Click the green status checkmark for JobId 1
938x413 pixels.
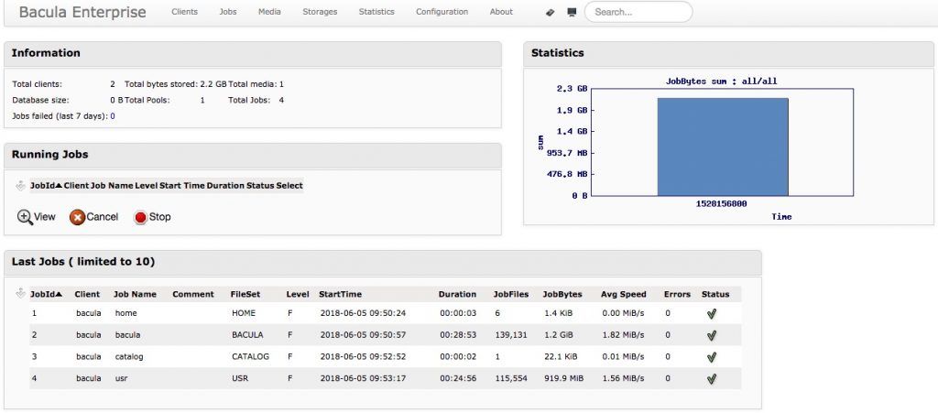[711, 314]
